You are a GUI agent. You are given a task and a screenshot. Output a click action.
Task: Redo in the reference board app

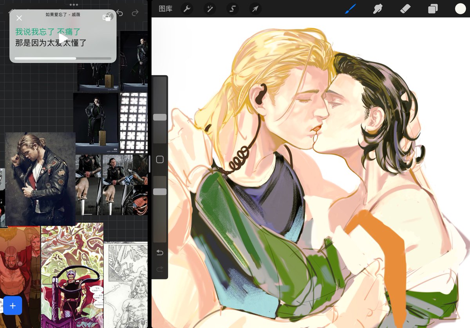136,13
